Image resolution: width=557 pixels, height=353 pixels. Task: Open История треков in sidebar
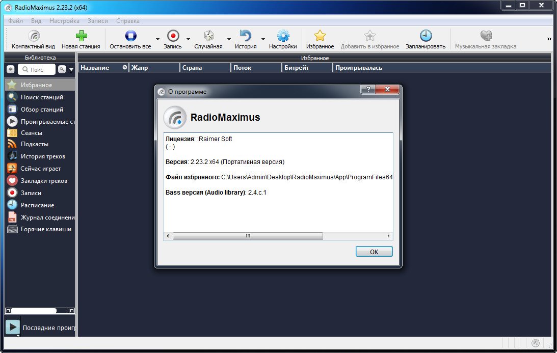tap(40, 156)
